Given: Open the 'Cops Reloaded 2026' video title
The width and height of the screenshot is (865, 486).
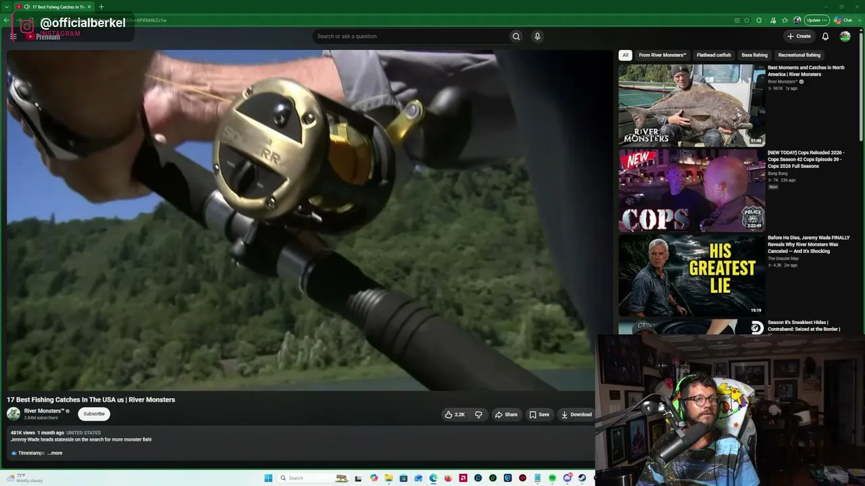Looking at the screenshot, I should tap(806, 159).
